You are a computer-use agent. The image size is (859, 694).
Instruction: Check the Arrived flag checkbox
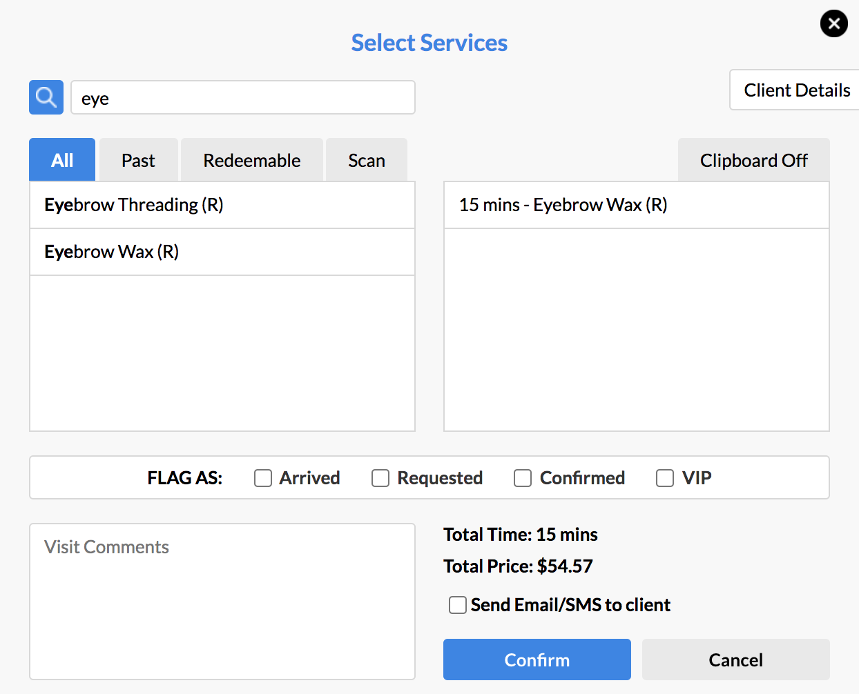[x=263, y=478]
